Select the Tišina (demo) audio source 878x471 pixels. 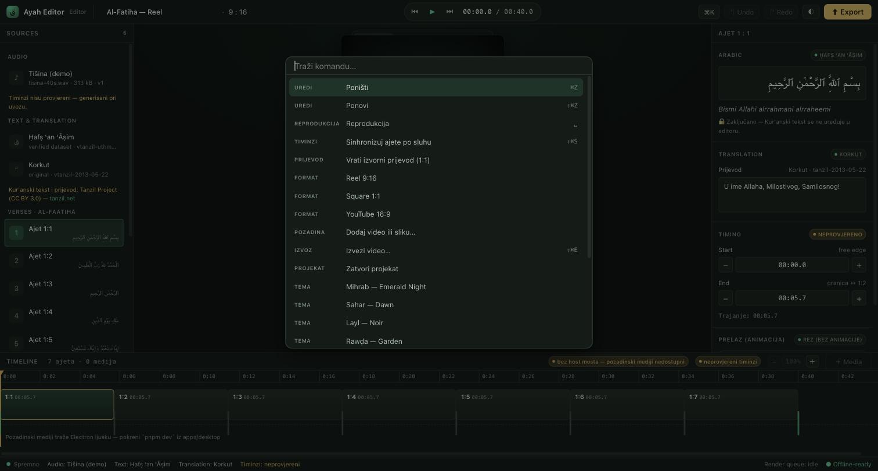point(64,78)
